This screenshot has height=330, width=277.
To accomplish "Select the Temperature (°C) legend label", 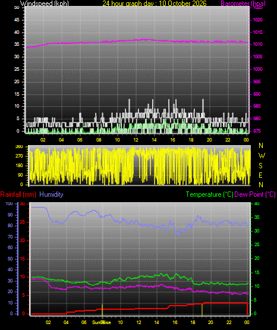I will click(x=209, y=194).
